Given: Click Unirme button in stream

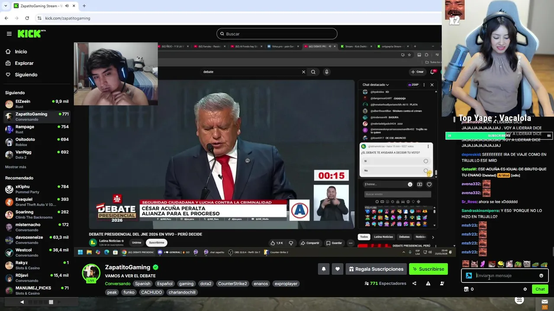Looking at the screenshot, I should (137, 243).
